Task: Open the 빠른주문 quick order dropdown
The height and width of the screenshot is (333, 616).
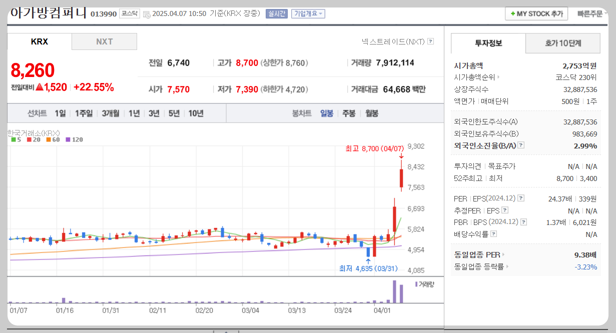Action: point(592,14)
